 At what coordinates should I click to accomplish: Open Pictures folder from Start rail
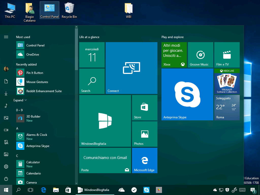6,118
